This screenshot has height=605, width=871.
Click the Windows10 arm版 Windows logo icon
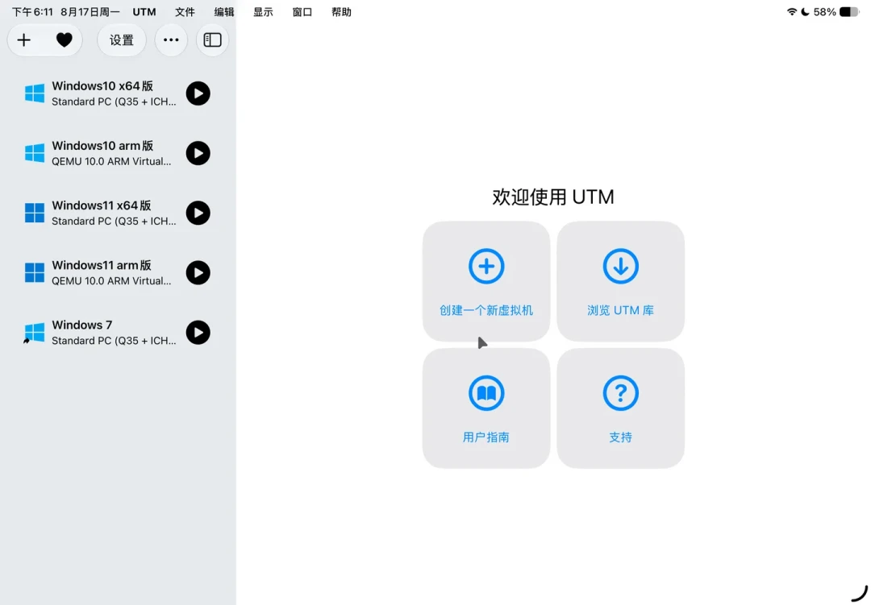(x=35, y=153)
